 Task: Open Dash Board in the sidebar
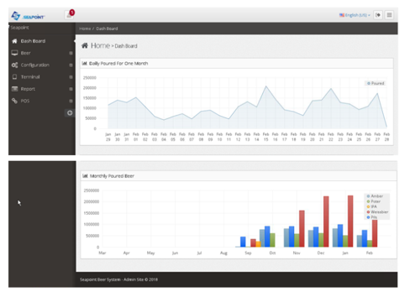(x=42, y=41)
